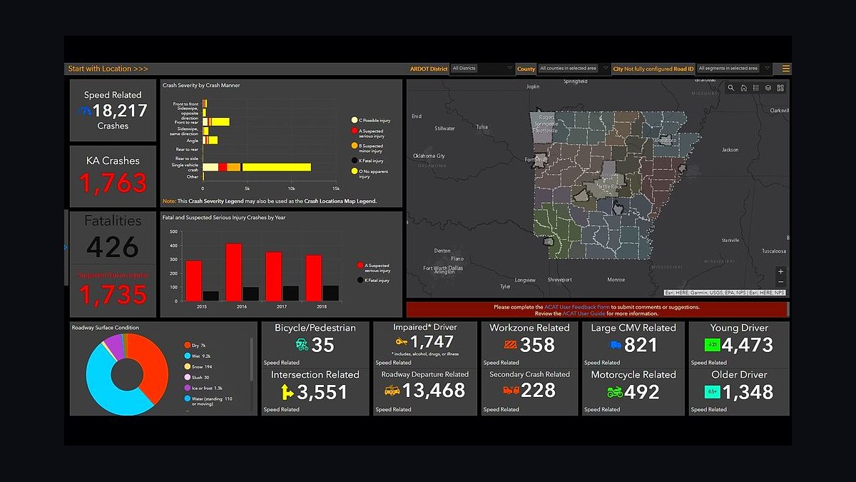This screenshot has height=482, width=856.
Task: Open the map layers panel
Action: point(768,88)
